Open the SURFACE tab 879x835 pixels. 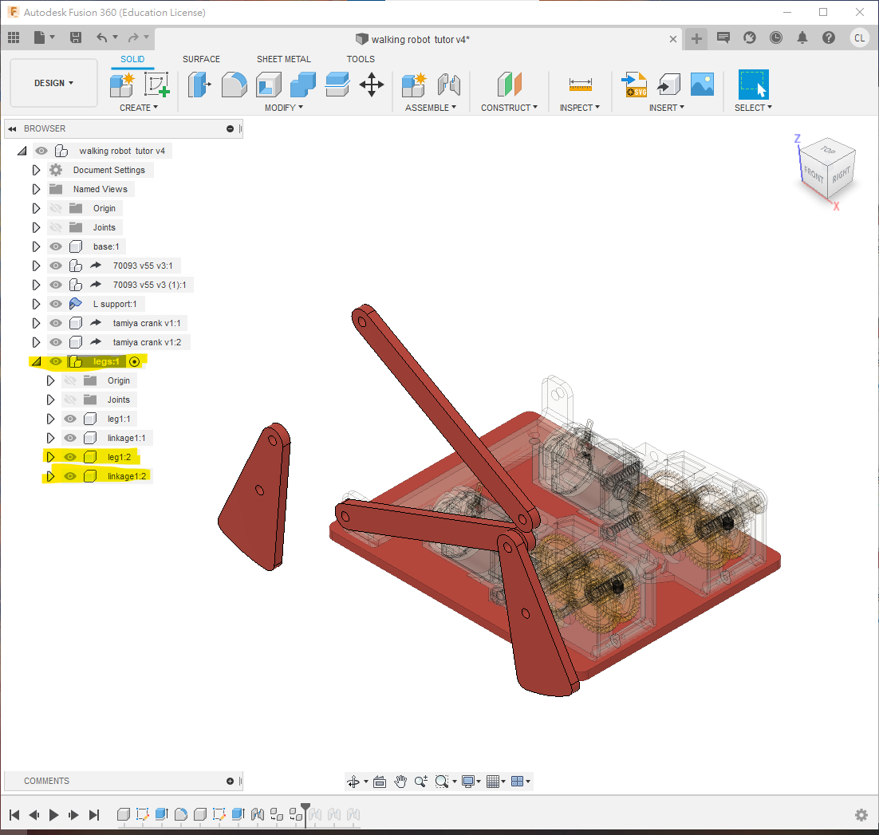coord(201,59)
